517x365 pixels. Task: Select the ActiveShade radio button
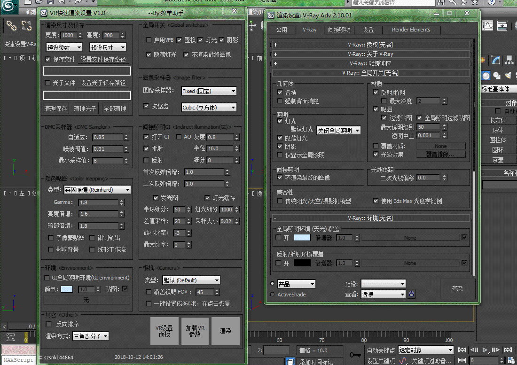click(273, 295)
